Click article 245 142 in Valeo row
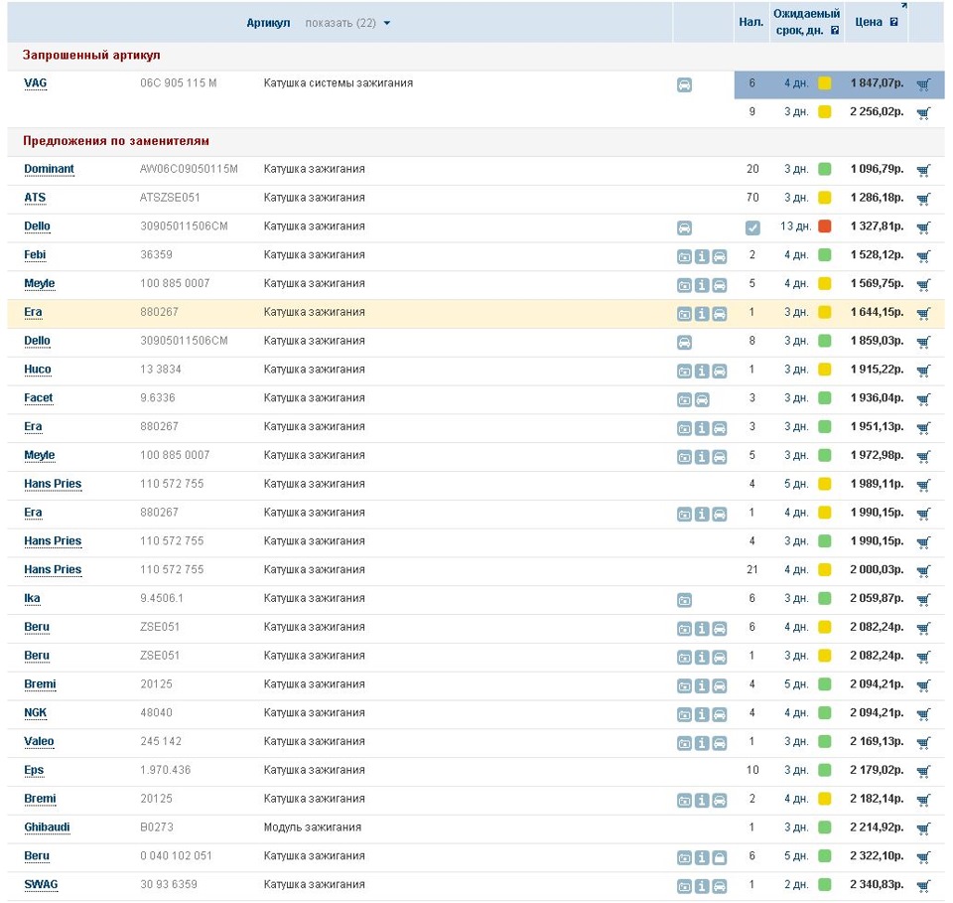The image size is (953, 903). pos(161,741)
